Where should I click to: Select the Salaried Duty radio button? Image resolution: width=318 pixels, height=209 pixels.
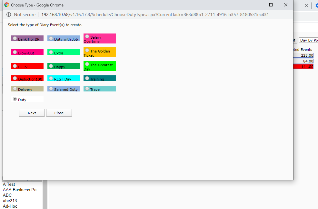click(51, 89)
